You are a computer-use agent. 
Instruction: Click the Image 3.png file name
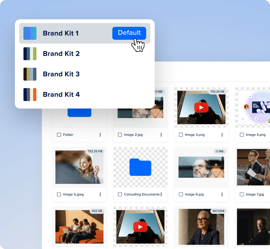195,135
